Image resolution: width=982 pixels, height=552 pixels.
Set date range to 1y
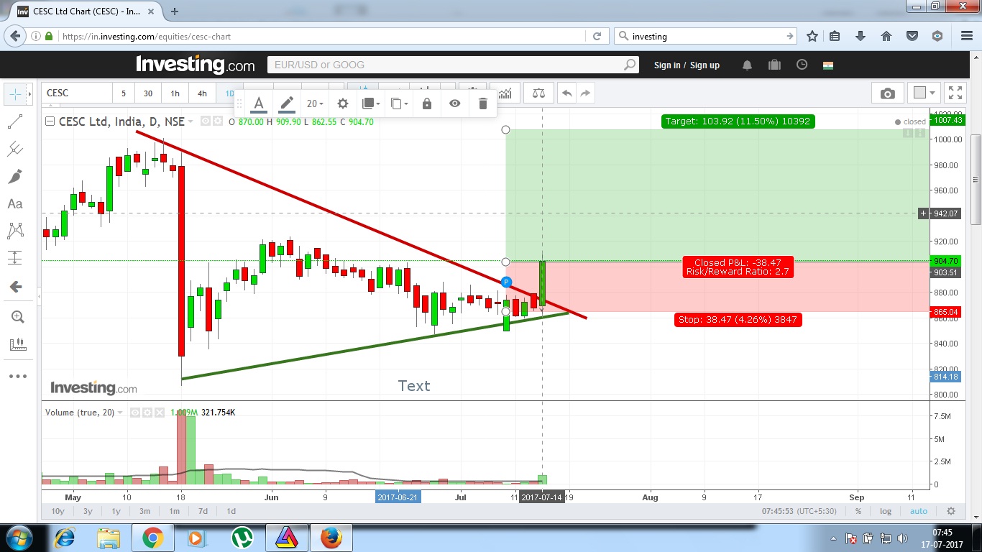click(x=116, y=511)
